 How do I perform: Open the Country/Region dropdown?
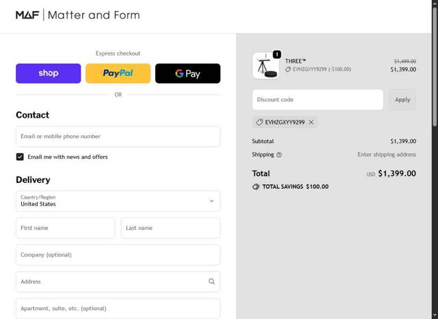click(118, 201)
